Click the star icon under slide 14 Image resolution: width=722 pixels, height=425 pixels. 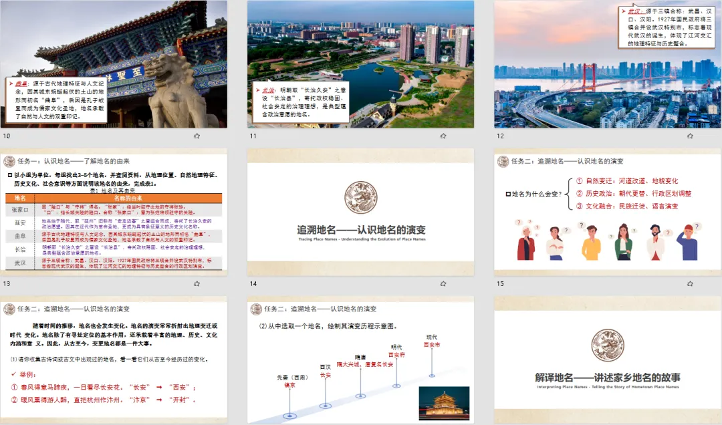point(443,283)
